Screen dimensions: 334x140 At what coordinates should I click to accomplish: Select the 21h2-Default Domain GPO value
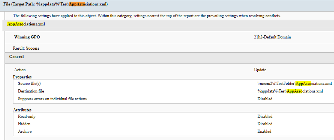[270, 37]
